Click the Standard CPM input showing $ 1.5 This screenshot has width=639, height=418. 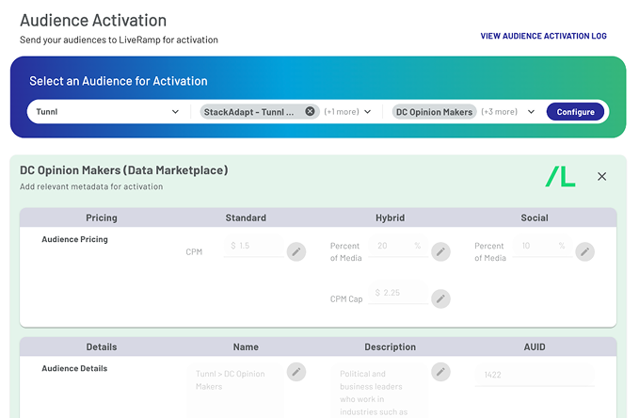tap(253, 246)
